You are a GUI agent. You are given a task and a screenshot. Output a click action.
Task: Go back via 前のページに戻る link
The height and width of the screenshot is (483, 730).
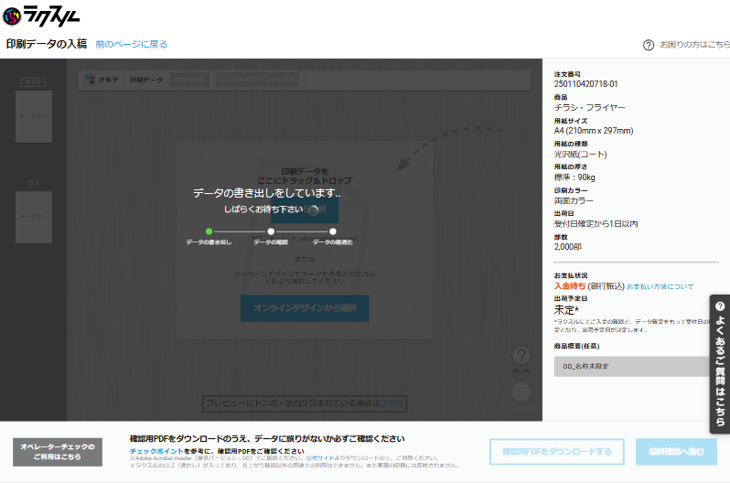click(x=131, y=44)
